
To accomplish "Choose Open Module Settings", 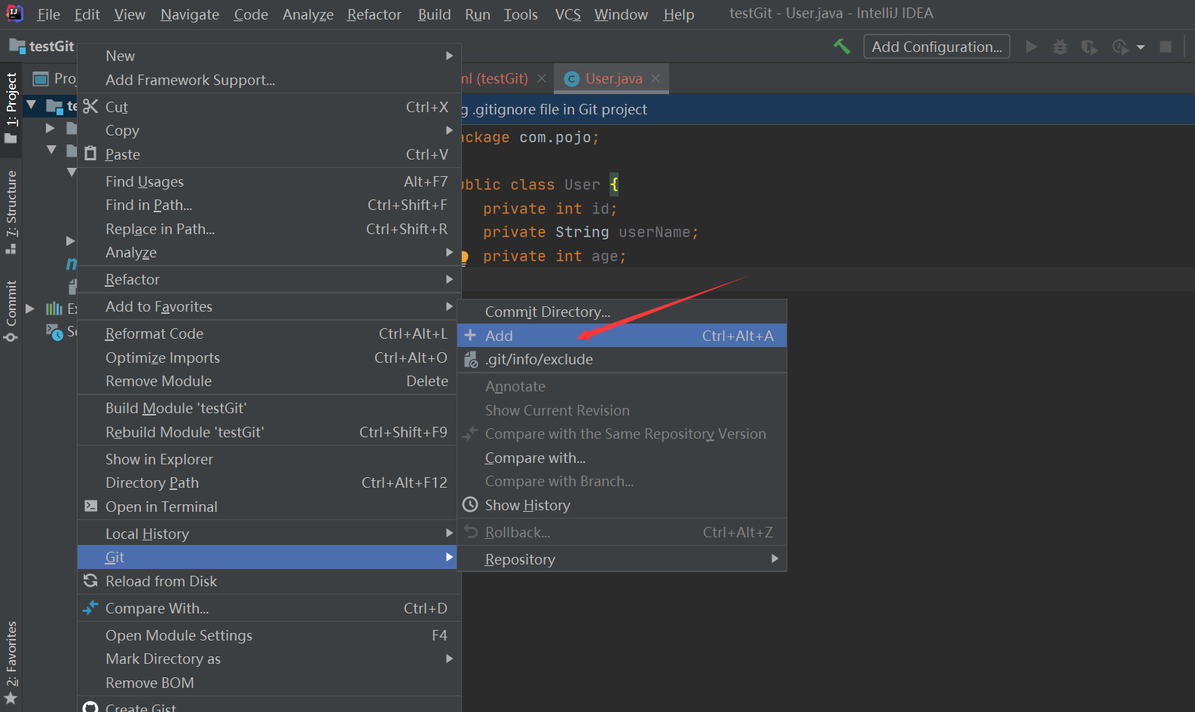I will click(x=269, y=635).
